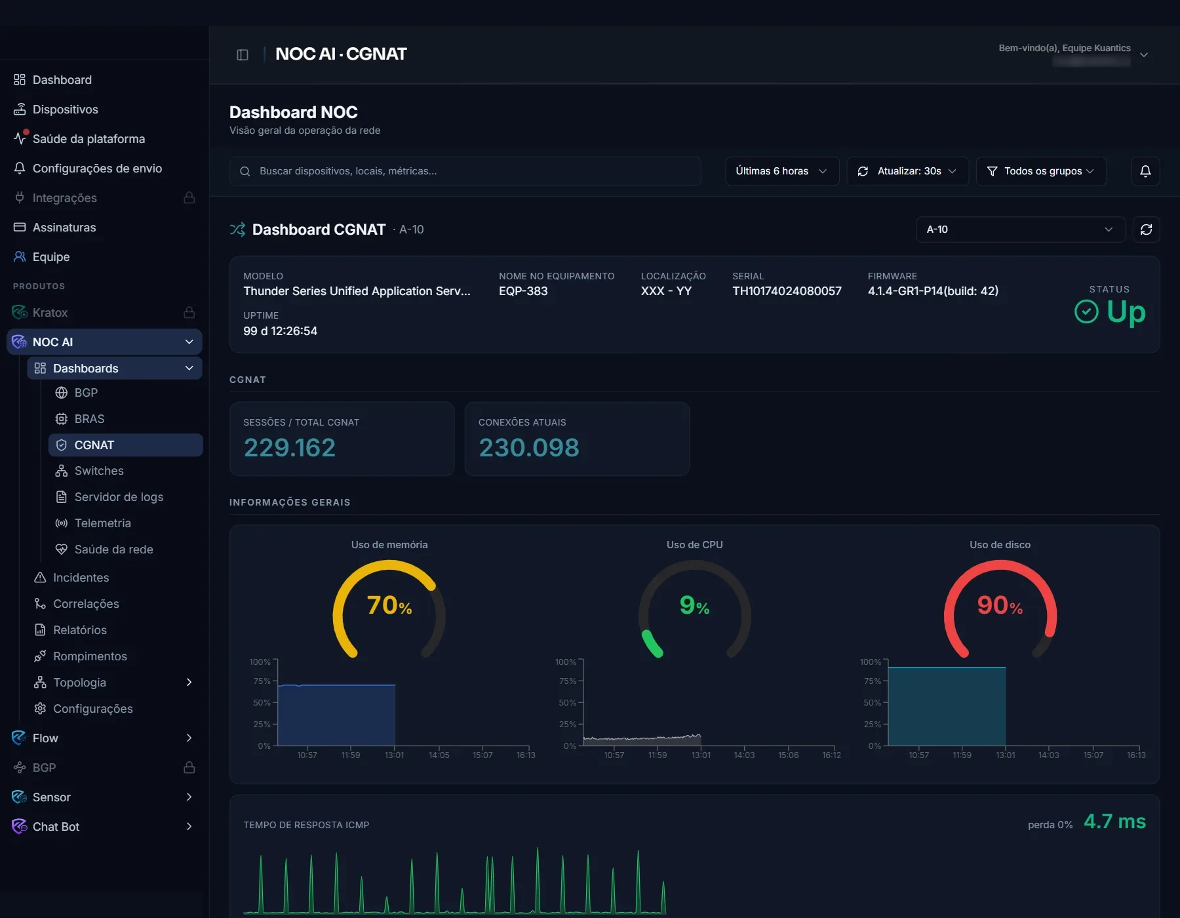This screenshot has height=918, width=1180.
Task: Open the locked BGP product entry
Action: (104, 768)
